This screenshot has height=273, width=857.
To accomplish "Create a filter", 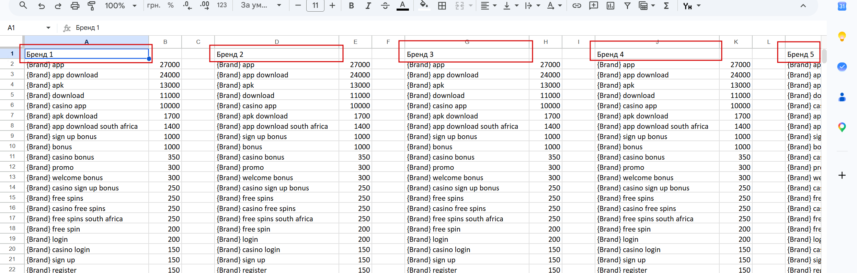I will click(x=627, y=5).
